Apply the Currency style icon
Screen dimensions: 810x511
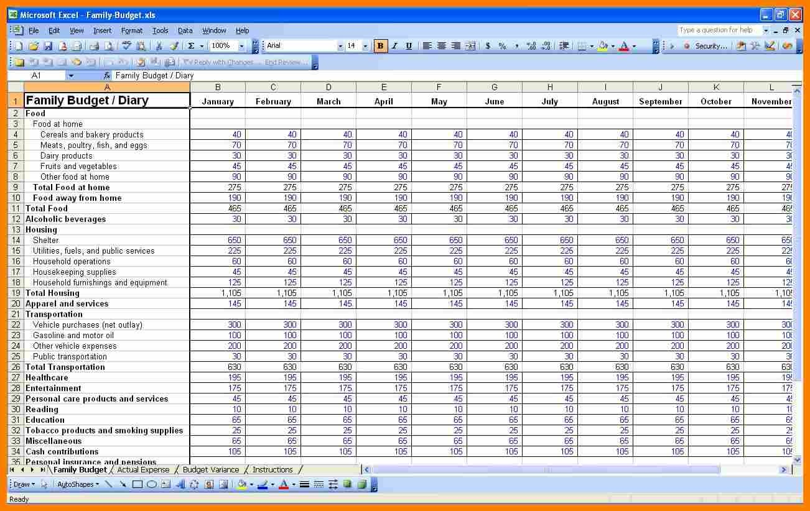point(488,45)
